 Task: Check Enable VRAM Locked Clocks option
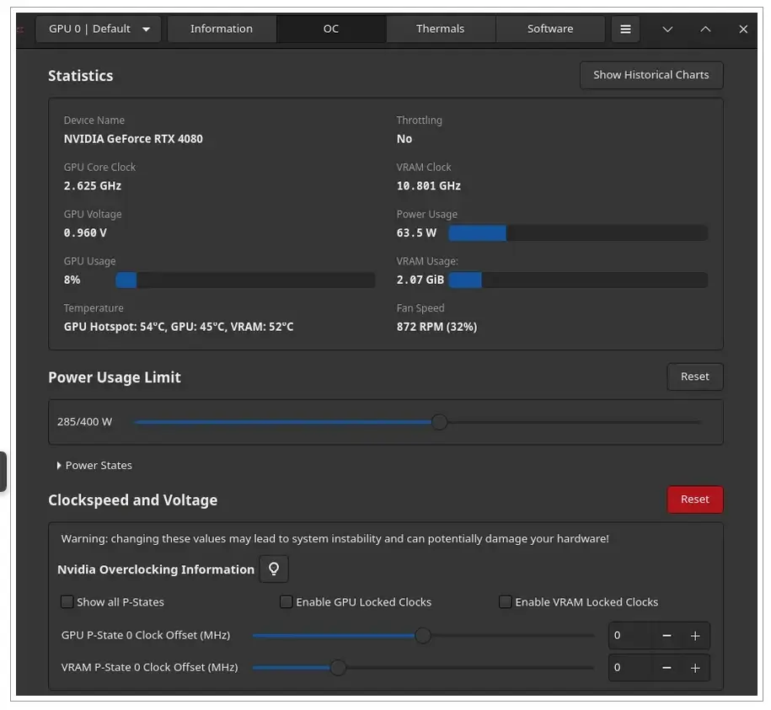pos(506,602)
